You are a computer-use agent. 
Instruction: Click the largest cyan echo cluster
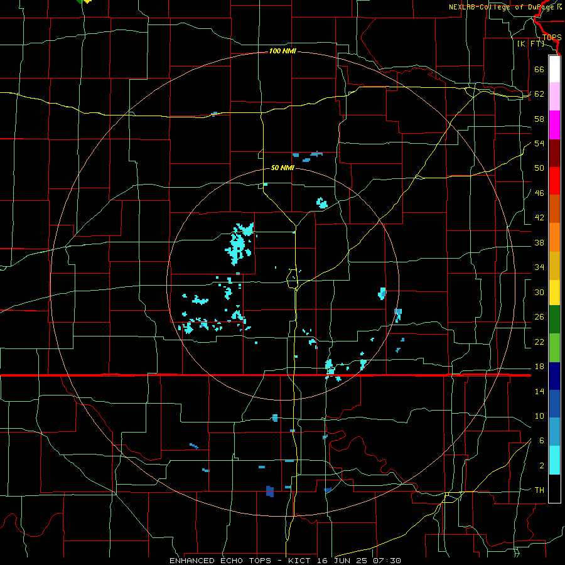239,244
